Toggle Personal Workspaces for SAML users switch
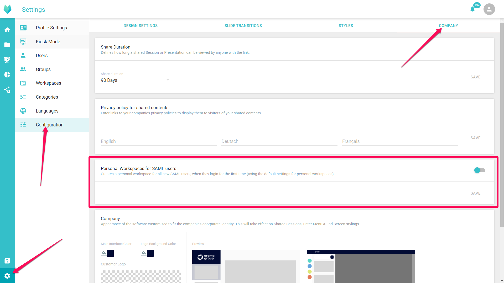504x283 pixels. [480, 170]
